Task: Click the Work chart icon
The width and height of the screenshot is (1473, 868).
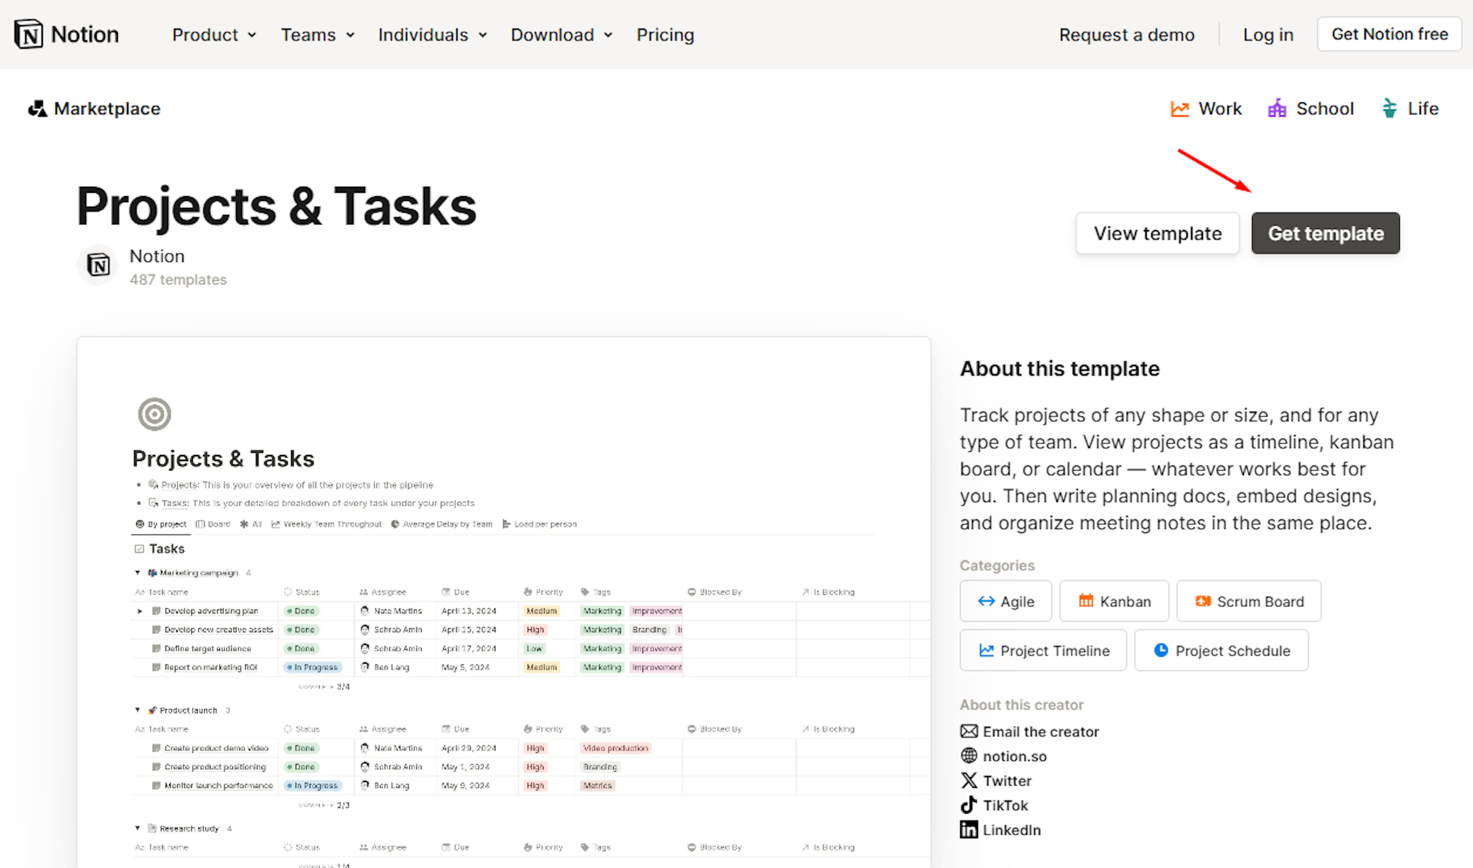Action: click(x=1179, y=109)
